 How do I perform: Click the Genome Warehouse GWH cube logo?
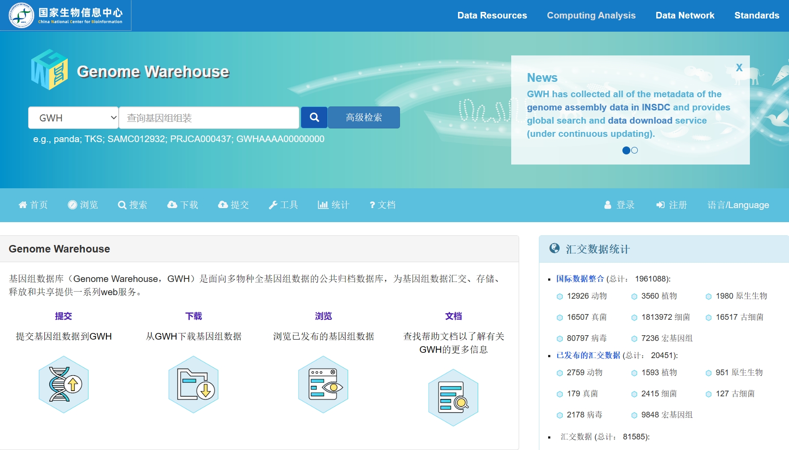(50, 70)
